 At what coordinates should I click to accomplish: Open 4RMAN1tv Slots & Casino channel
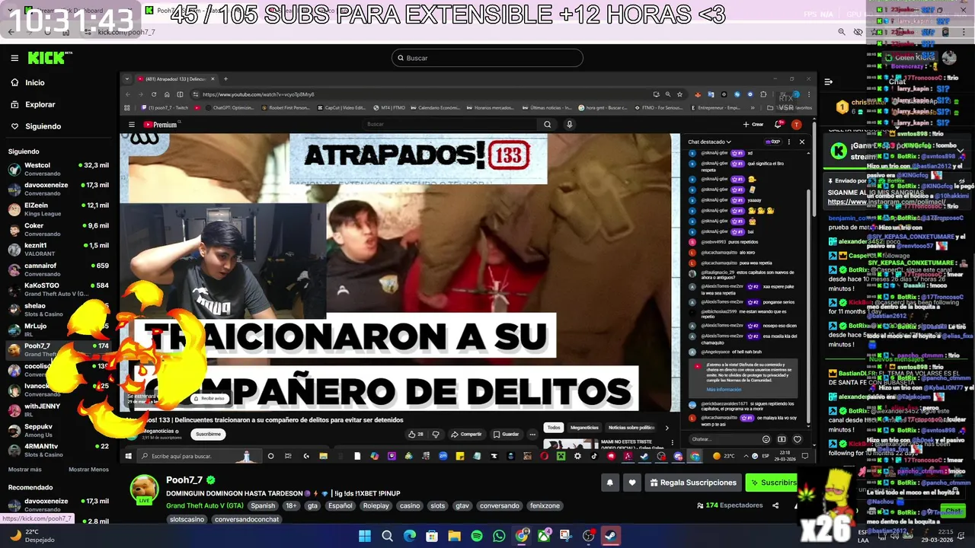pyautogui.click(x=58, y=451)
